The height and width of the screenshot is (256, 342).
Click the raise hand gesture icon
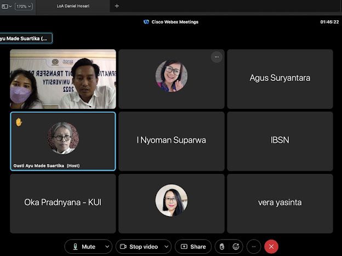221,247
